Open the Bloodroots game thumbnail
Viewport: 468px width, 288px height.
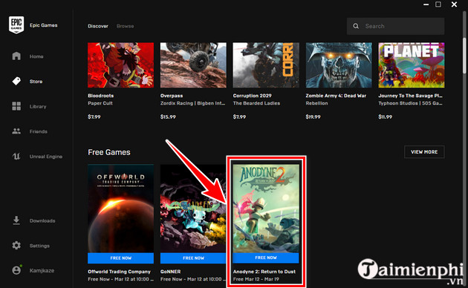click(120, 65)
